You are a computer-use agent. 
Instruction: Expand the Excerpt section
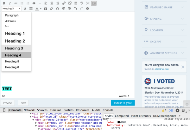pyautogui.click(x=164, y=42)
